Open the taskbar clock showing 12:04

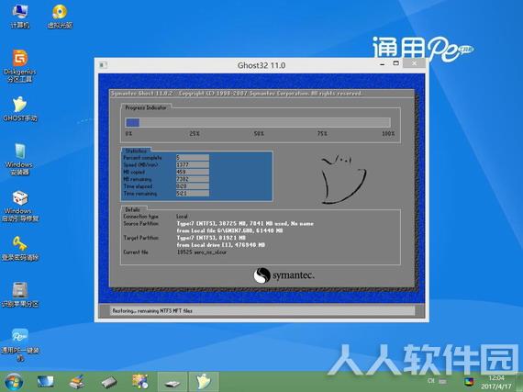tap(496, 382)
